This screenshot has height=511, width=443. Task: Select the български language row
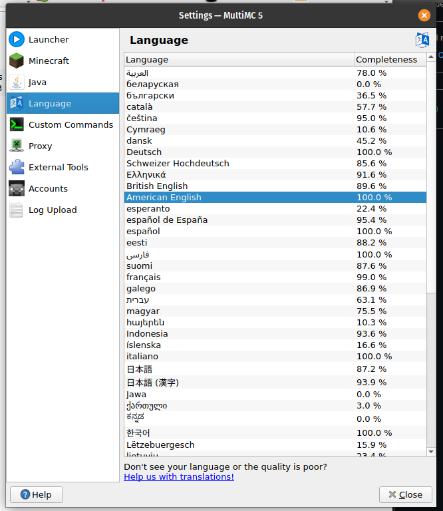(275, 96)
